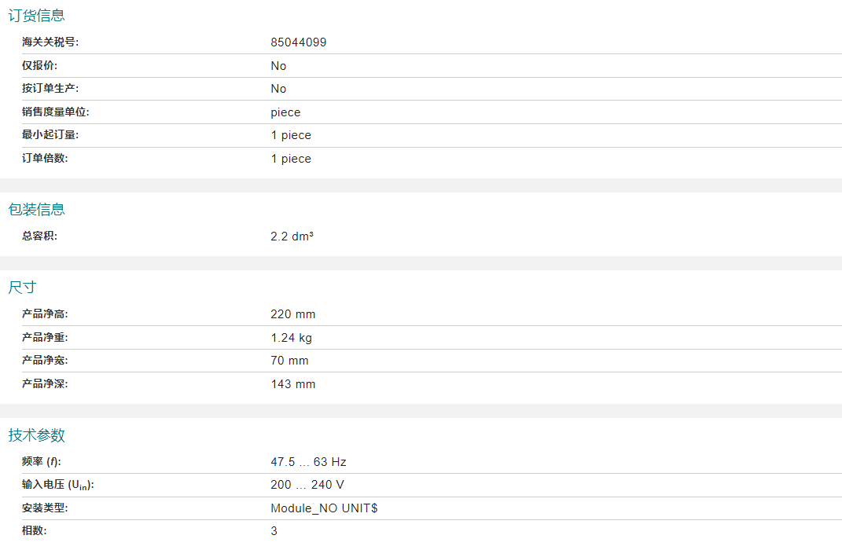Select the 包装信息 section heading
This screenshot has width=842, height=550.
coord(36,209)
